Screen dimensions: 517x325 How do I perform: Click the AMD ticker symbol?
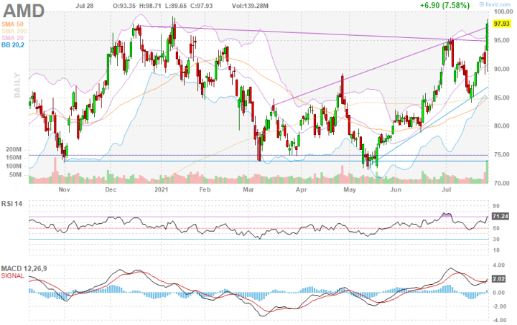[24, 11]
